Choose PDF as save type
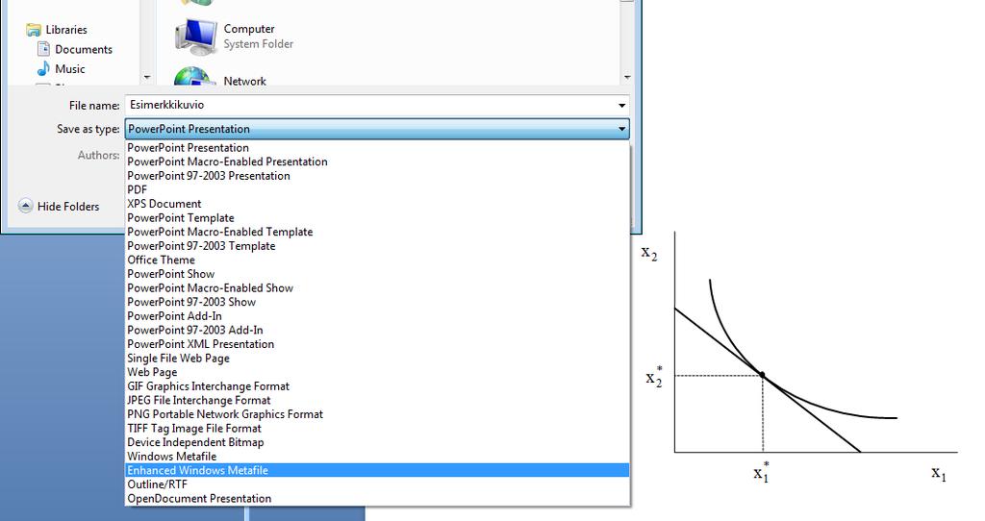985x521 pixels. (x=377, y=189)
